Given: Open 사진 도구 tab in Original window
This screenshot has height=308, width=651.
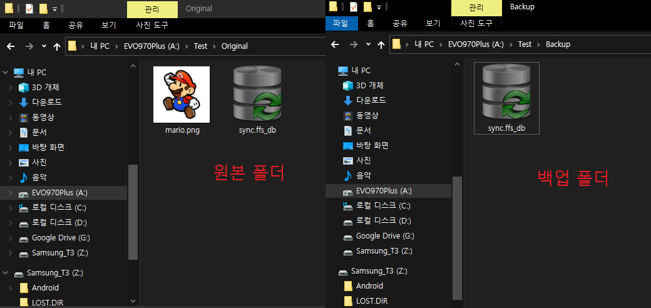Looking at the screenshot, I should 152,25.
